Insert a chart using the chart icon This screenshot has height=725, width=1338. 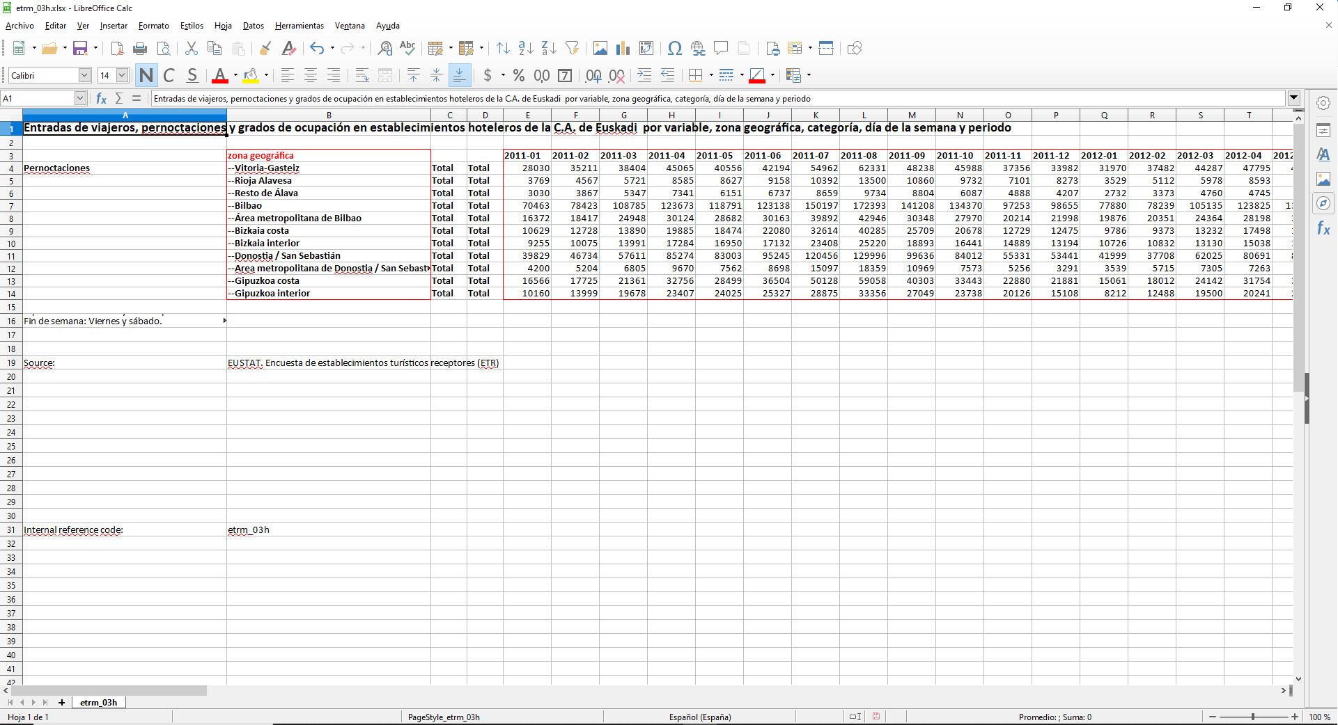click(623, 48)
